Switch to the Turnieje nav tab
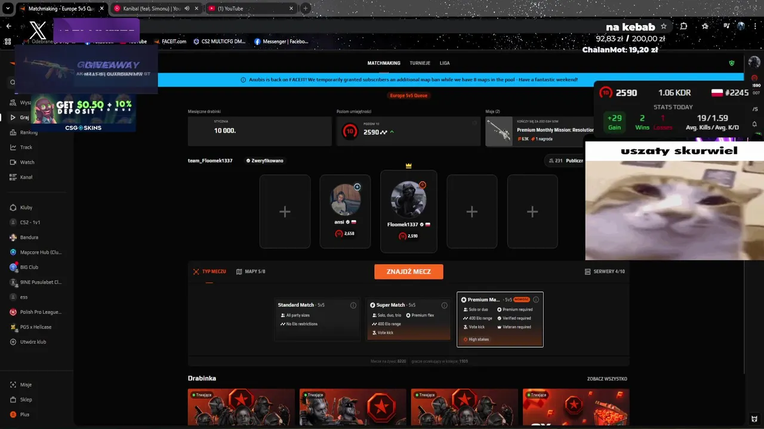The width and height of the screenshot is (764, 429). [420, 63]
